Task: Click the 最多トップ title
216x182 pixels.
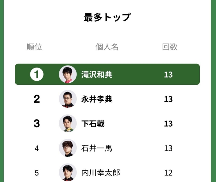Action: pyautogui.click(x=107, y=17)
